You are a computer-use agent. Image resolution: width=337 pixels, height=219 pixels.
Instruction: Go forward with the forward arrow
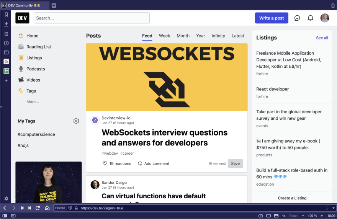coord(14,208)
